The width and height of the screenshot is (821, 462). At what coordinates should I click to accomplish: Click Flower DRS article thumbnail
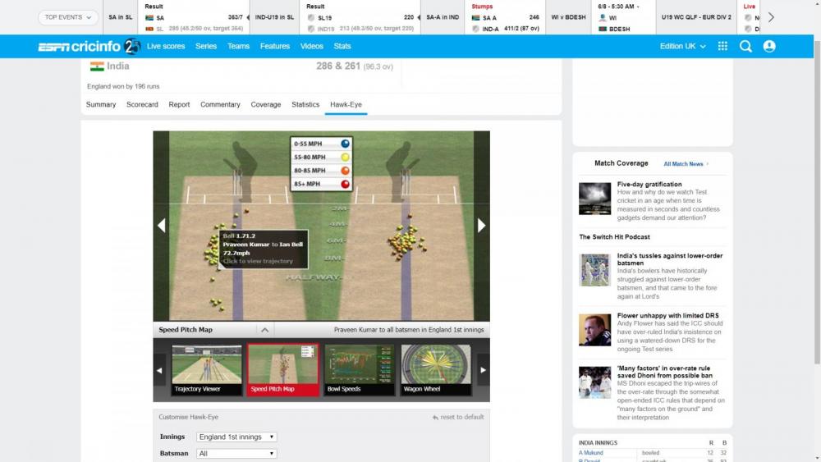pyautogui.click(x=594, y=330)
